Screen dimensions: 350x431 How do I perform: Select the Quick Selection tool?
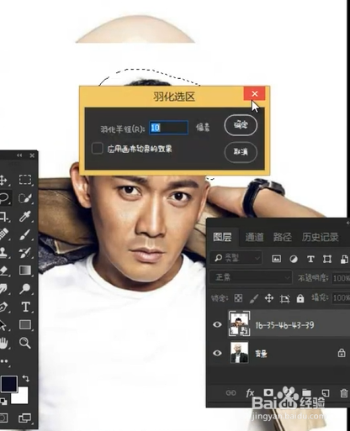[x=25, y=198]
